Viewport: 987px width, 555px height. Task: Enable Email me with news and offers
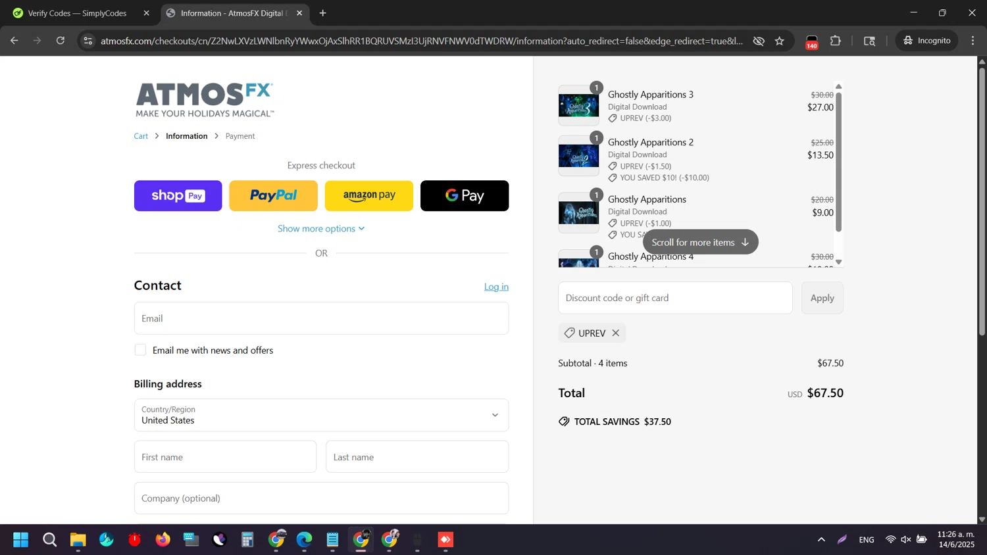coord(140,350)
